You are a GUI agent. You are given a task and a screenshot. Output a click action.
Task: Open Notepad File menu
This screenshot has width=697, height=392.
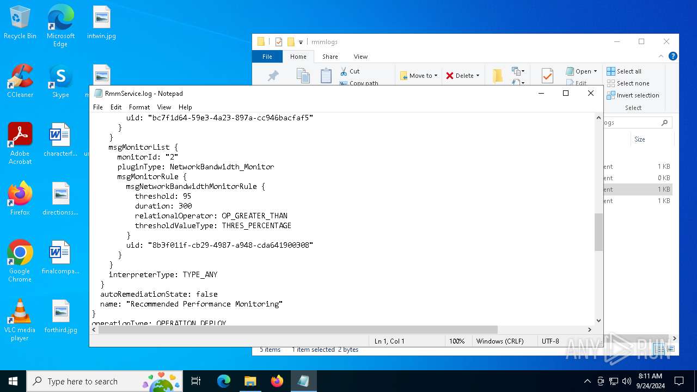tap(98, 107)
